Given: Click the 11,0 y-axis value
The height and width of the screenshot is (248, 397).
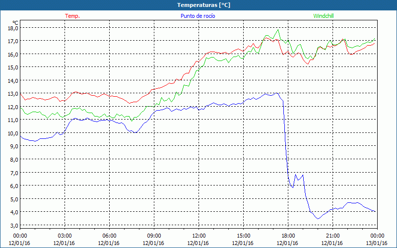Looking at the screenshot, I should [x=13, y=120].
